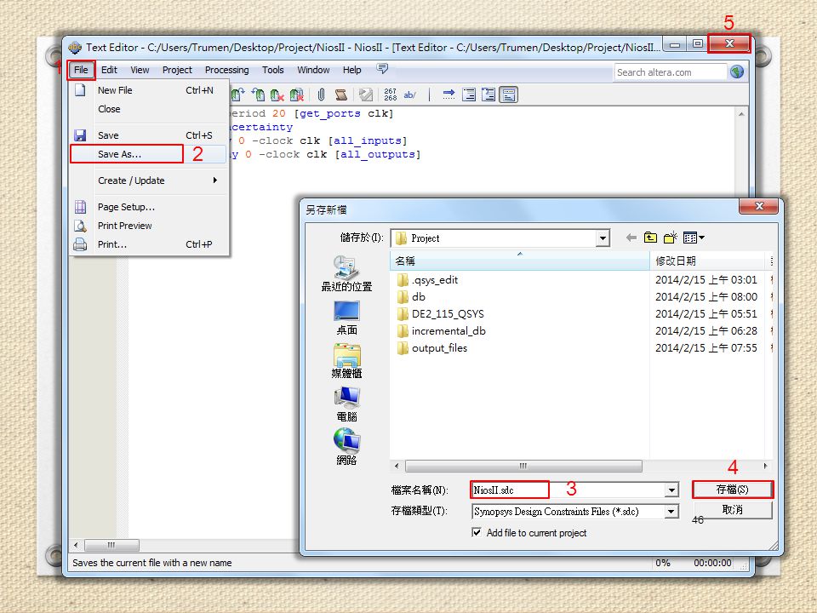Click the 存檔(S) save button
The height and width of the screenshot is (613, 817).
[732, 490]
